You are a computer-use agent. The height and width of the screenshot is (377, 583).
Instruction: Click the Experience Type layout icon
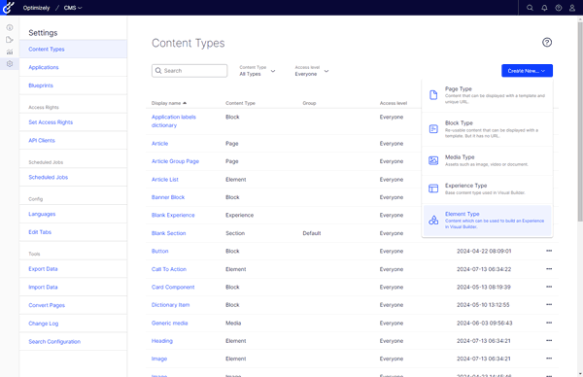coord(433,188)
